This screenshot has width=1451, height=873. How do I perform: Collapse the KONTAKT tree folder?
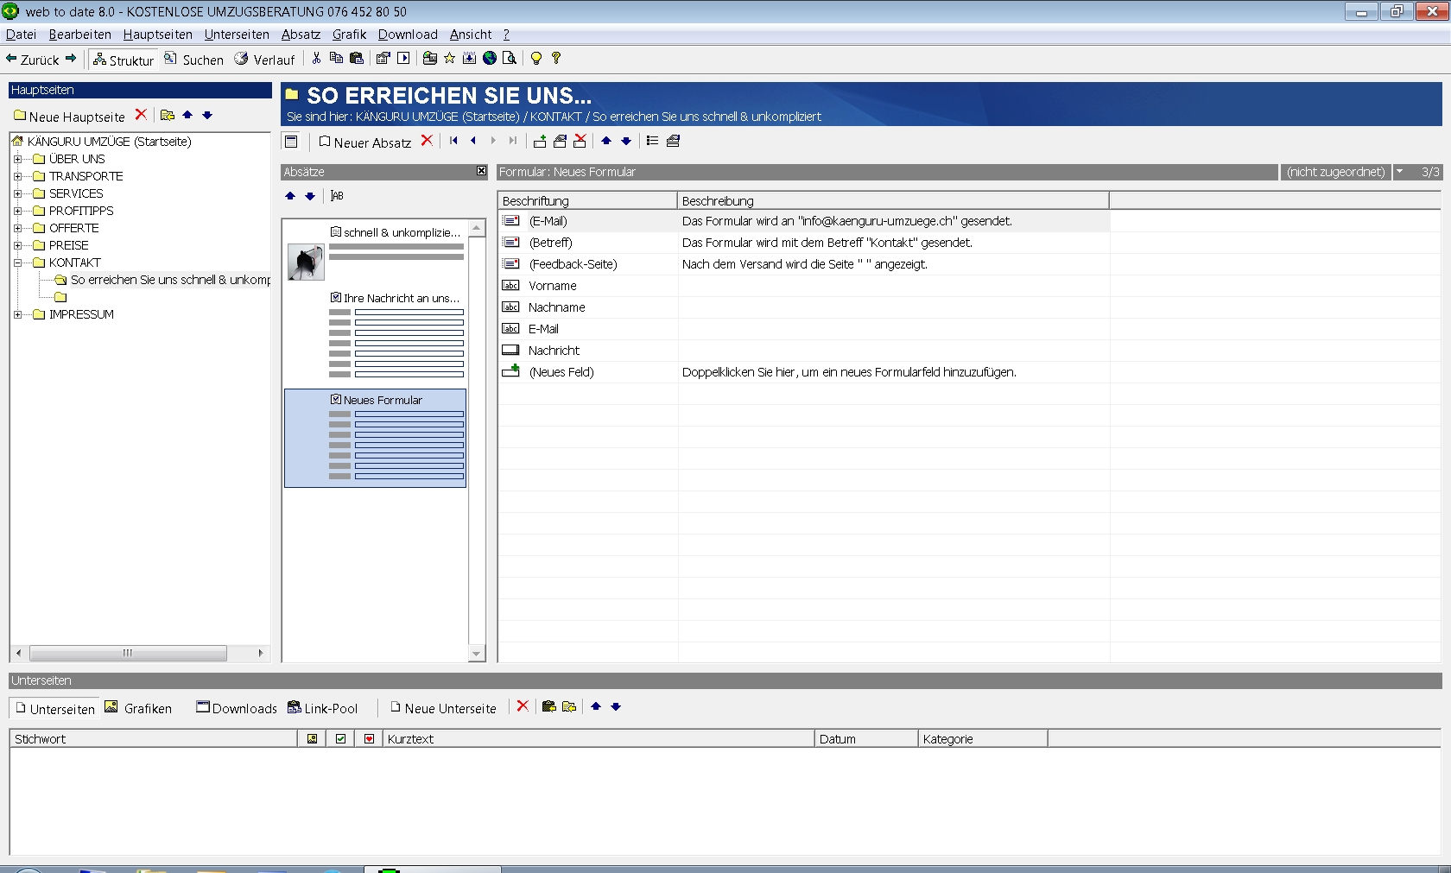[17, 263]
